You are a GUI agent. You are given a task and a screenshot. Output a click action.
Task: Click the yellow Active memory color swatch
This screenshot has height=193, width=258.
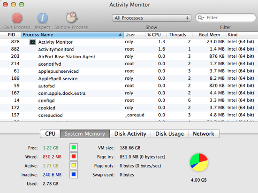click(74, 165)
